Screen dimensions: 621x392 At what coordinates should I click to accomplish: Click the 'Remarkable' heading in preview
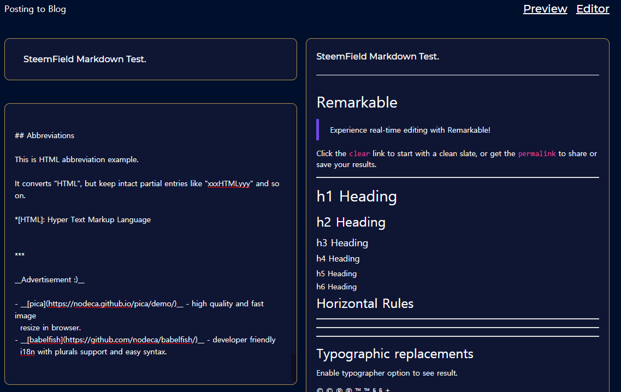357,103
